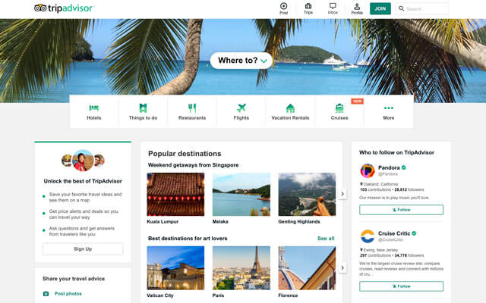Click the See all link

coord(326,238)
